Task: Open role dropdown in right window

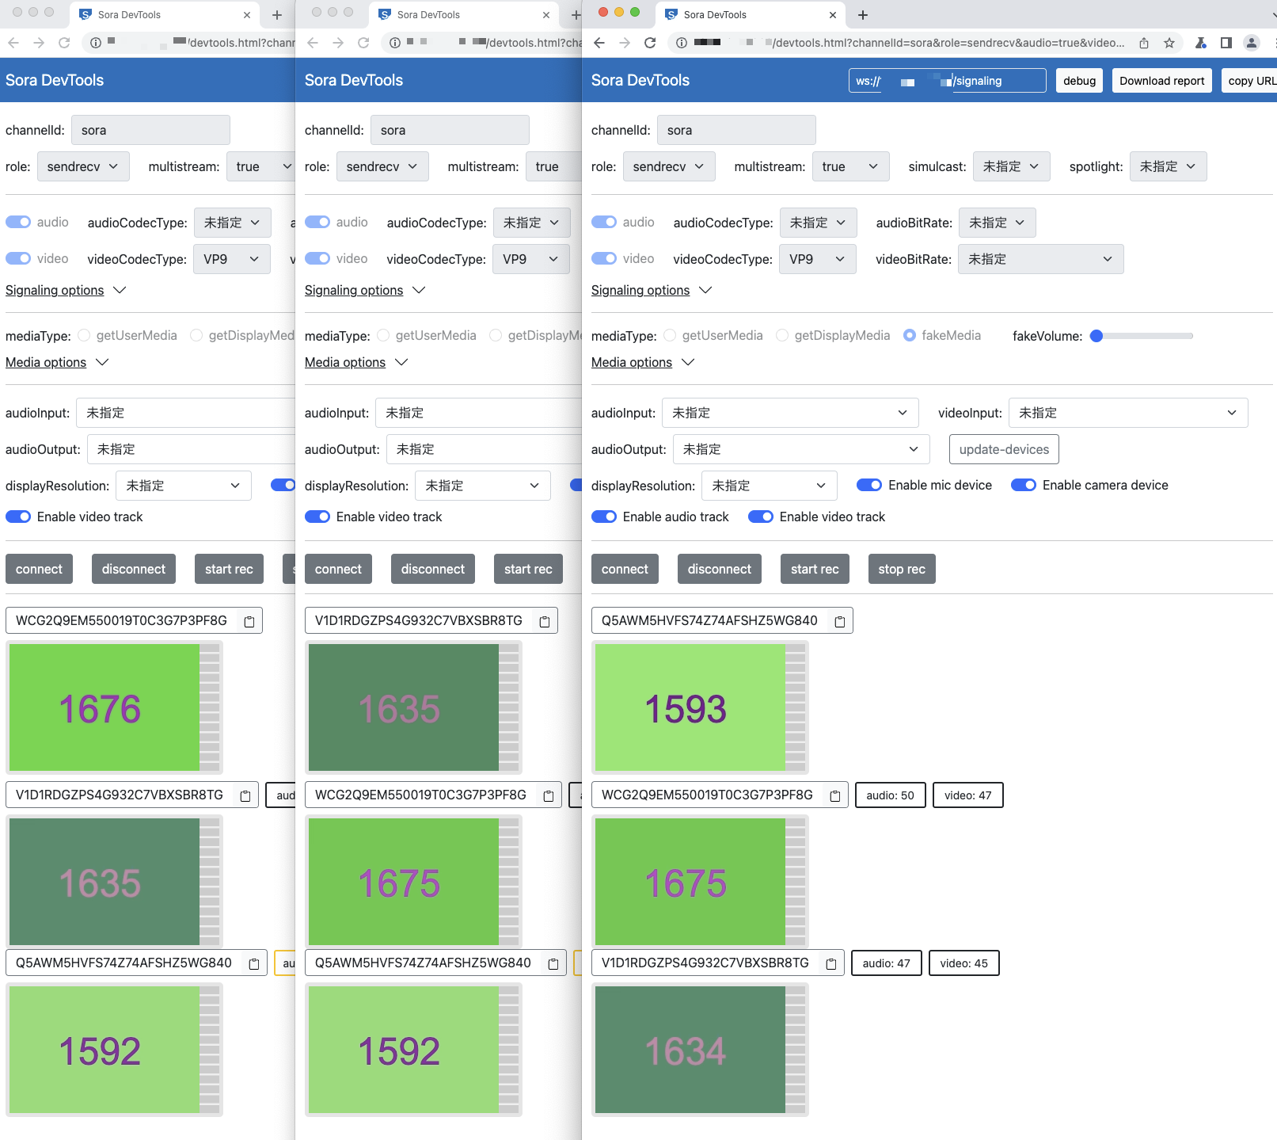Action: (669, 166)
